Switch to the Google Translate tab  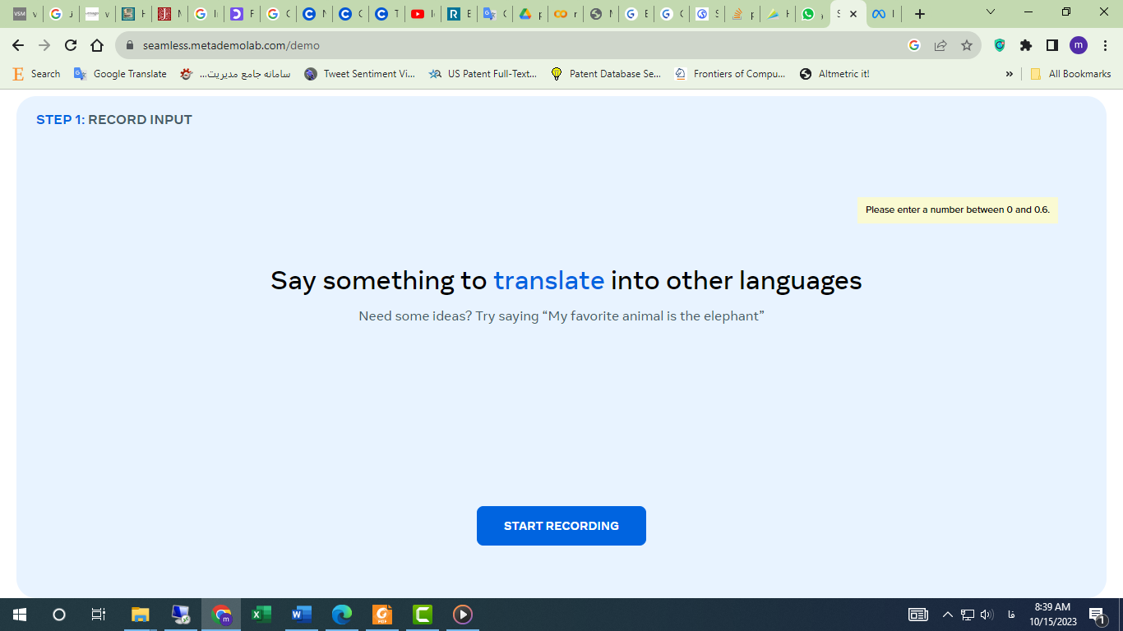(x=494, y=14)
